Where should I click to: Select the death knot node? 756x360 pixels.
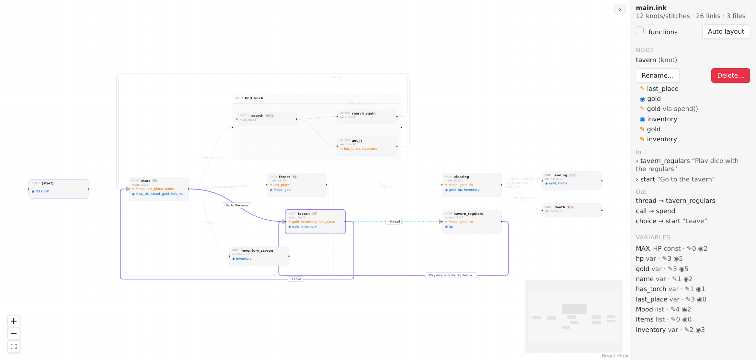[x=572, y=210]
